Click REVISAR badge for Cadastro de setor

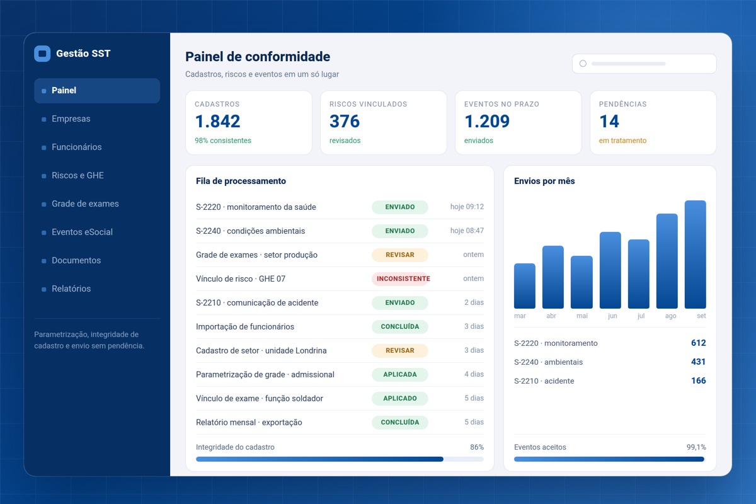[x=400, y=351]
